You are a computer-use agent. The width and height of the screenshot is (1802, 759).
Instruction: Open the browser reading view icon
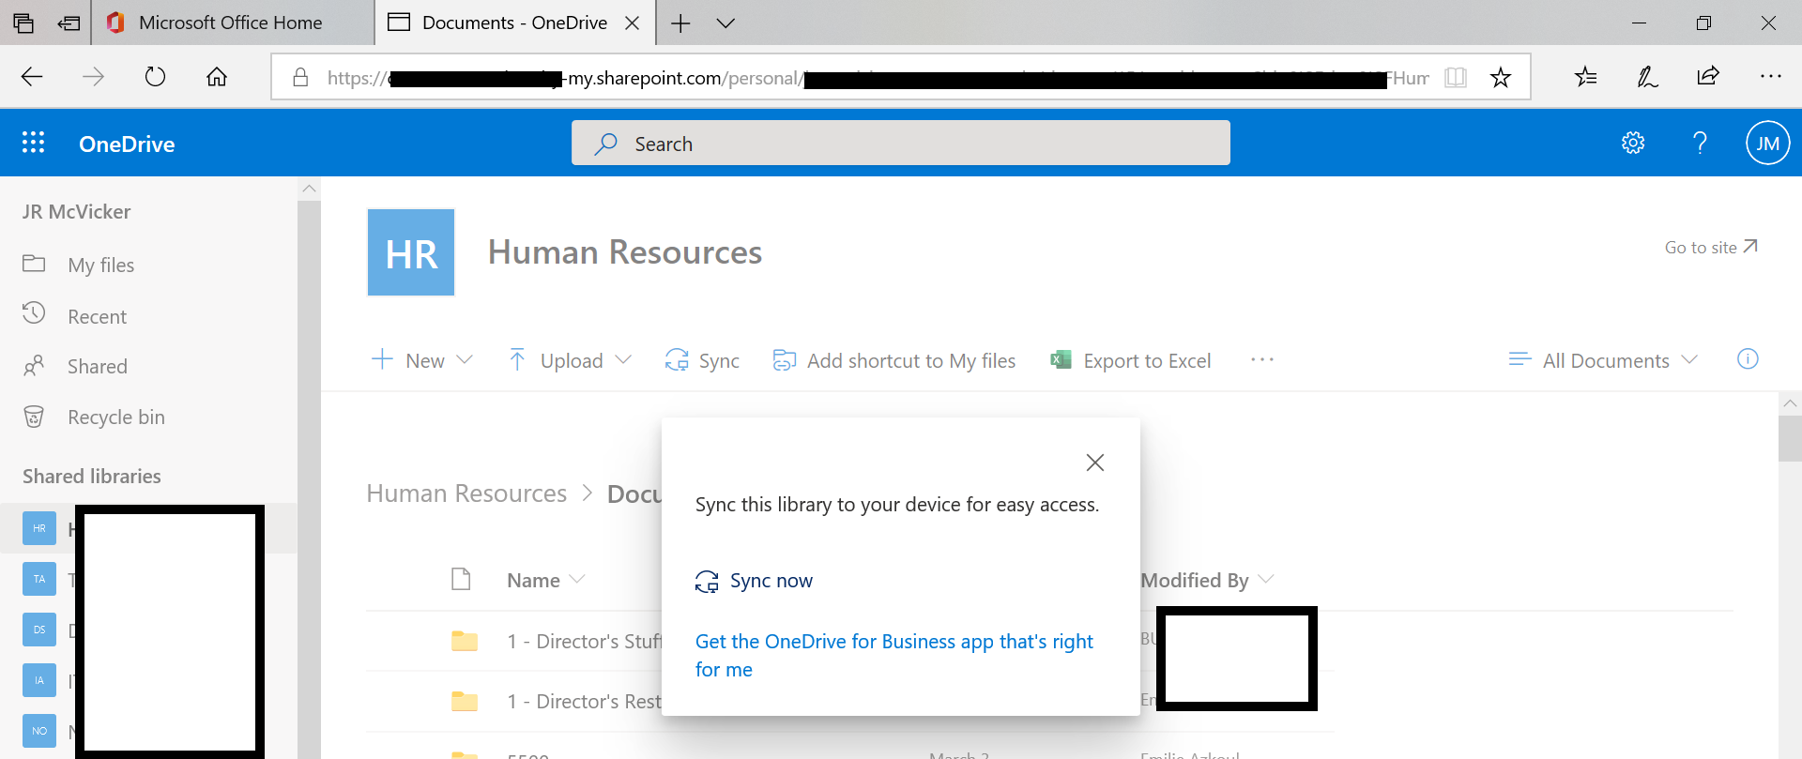[1456, 77]
